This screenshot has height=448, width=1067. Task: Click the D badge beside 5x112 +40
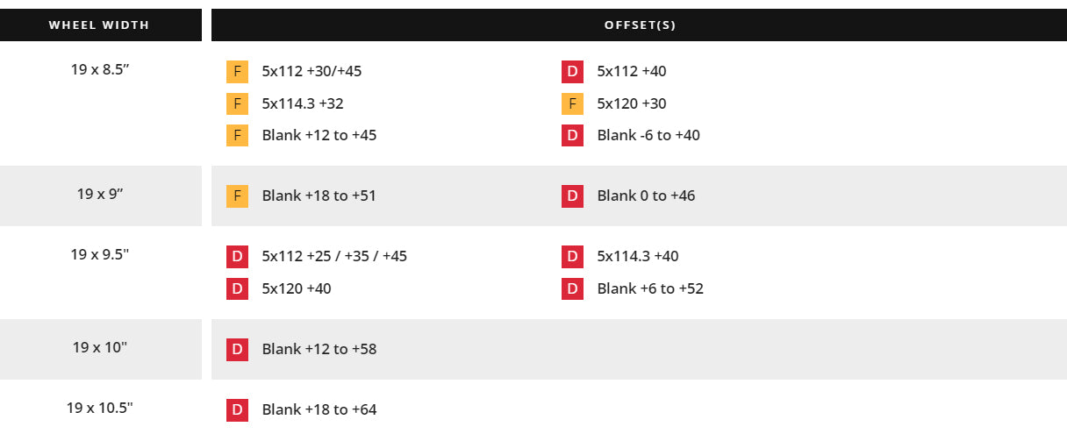click(x=572, y=72)
